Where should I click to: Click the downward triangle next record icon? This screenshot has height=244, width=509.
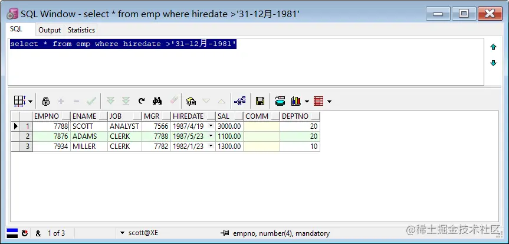[x=206, y=101]
